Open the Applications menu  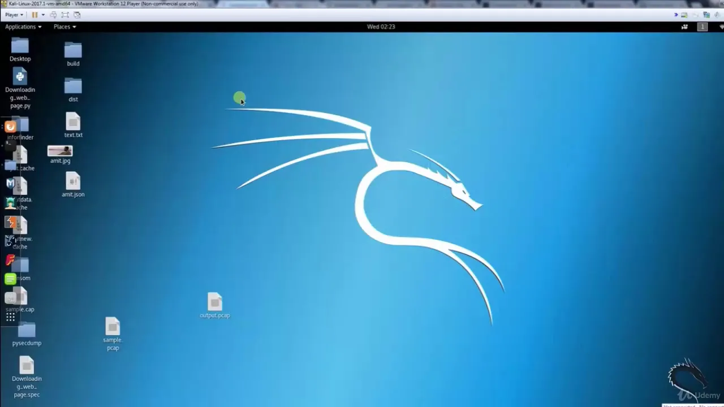click(23, 27)
